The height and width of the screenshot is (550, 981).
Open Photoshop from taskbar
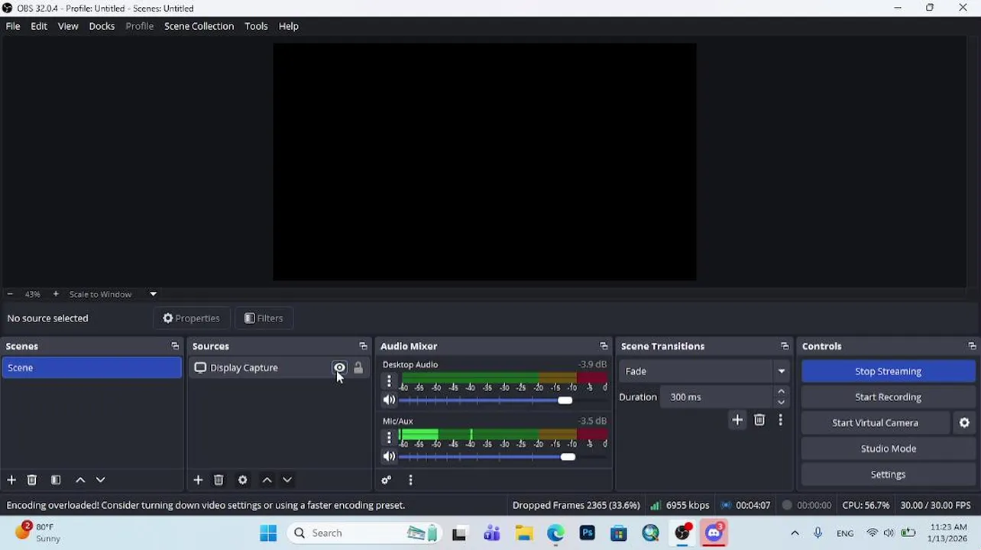pyautogui.click(x=587, y=533)
